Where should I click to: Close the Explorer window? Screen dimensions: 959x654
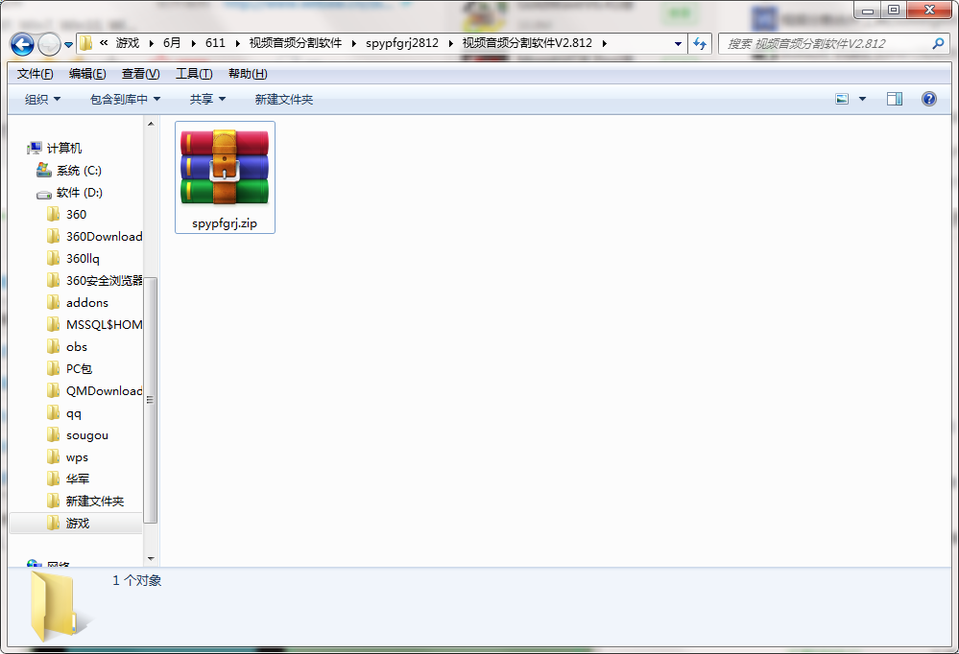pyautogui.click(x=929, y=11)
